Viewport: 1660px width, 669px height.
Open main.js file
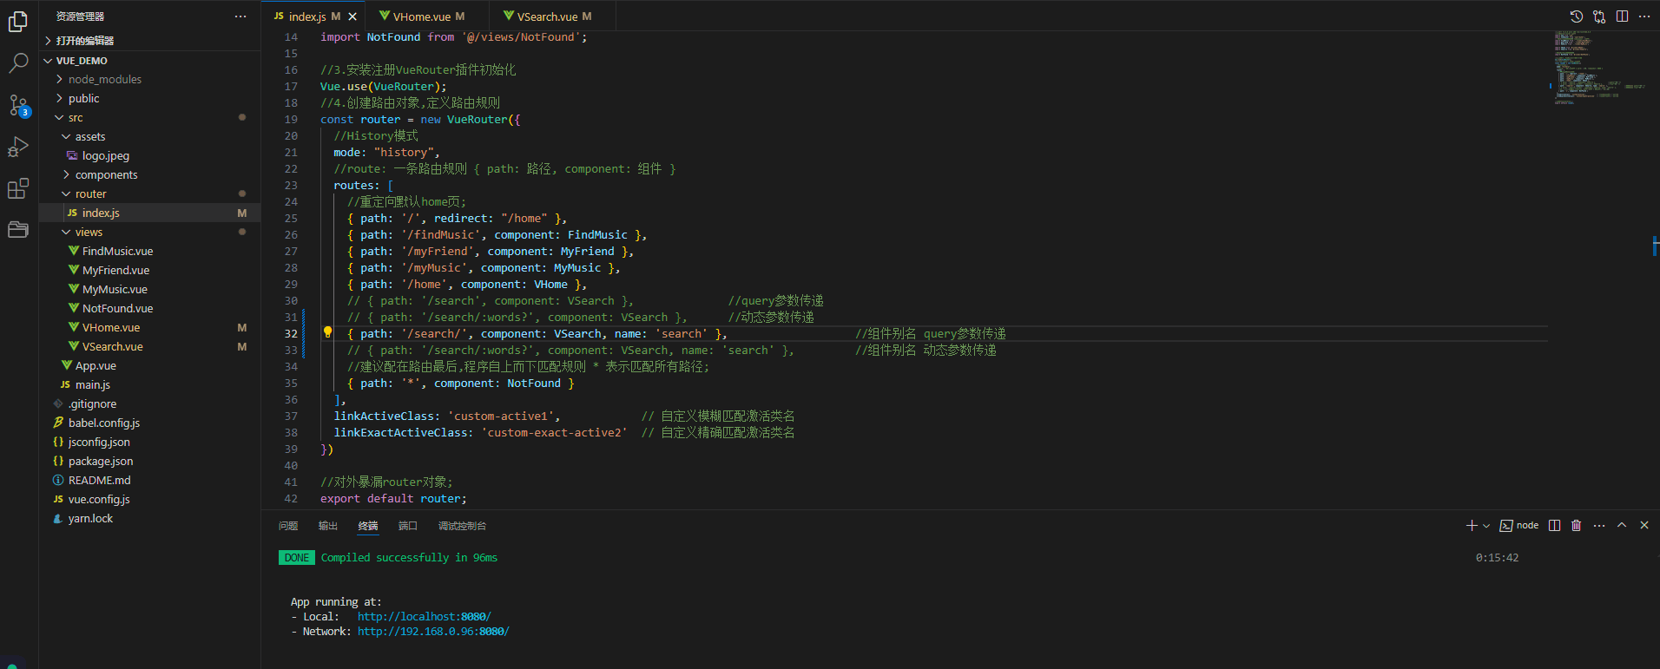150,385
